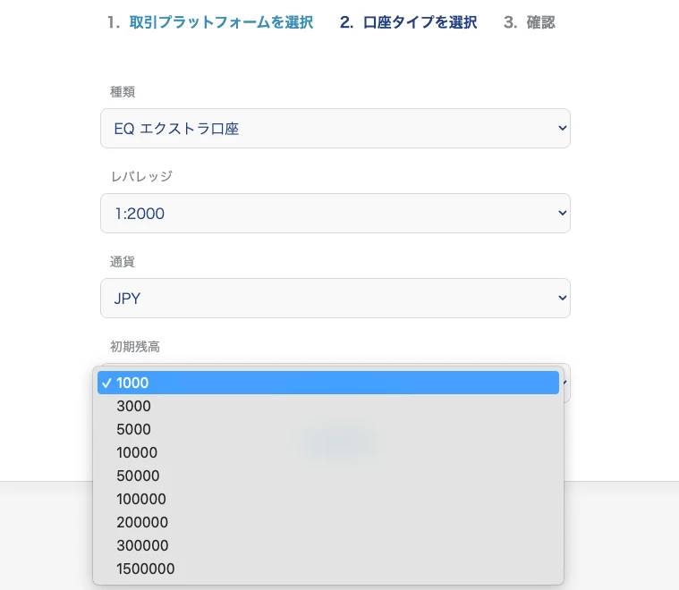
Task: Open the 通貨 dropdown showing JPY
Action: coord(335,298)
